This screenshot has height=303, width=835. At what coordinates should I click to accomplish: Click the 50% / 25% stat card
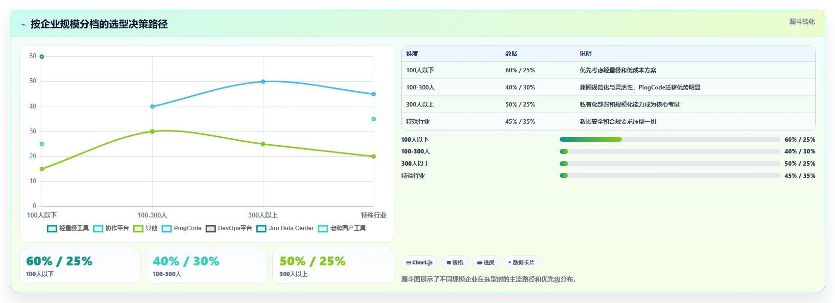[x=333, y=266]
